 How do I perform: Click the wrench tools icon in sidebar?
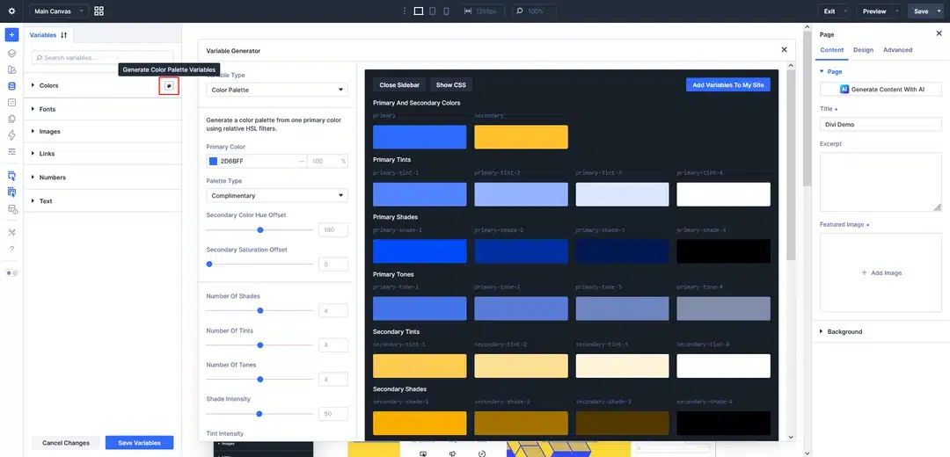pos(11,232)
